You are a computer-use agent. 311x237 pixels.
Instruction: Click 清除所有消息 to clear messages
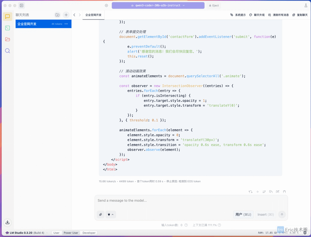coord(278,15)
